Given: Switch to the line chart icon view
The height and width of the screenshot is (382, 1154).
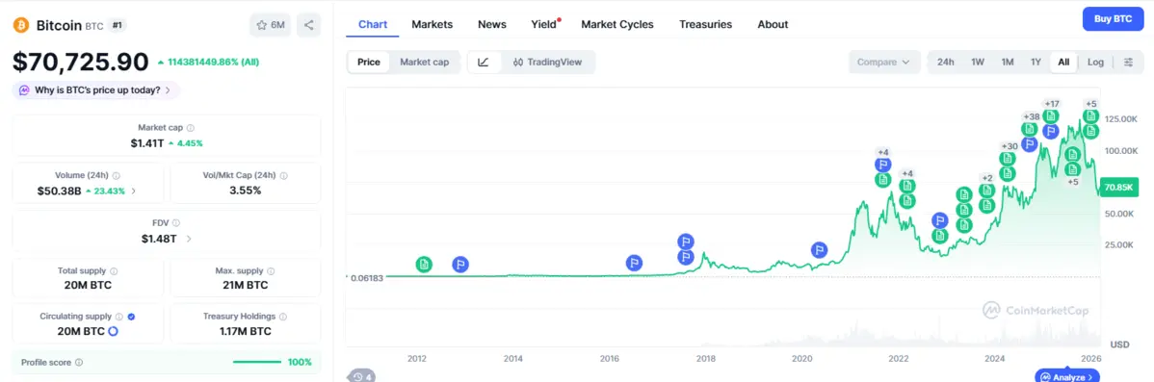Looking at the screenshot, I should click(484, 63).
